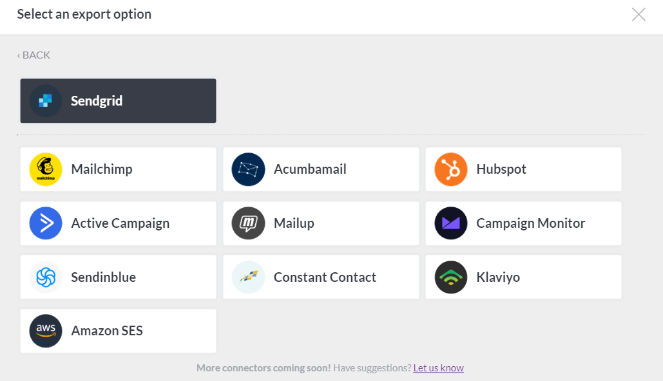Go back using the BACK link

click(33, 55)
